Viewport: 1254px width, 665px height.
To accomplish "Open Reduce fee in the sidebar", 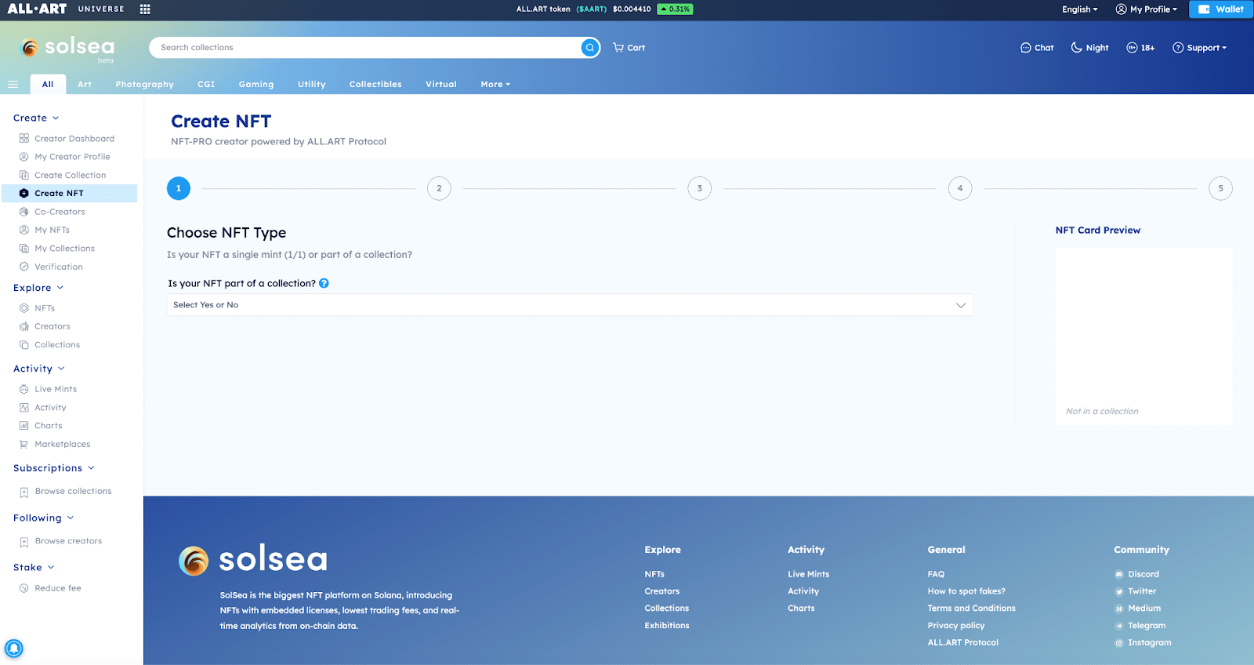I will [50, 588].
